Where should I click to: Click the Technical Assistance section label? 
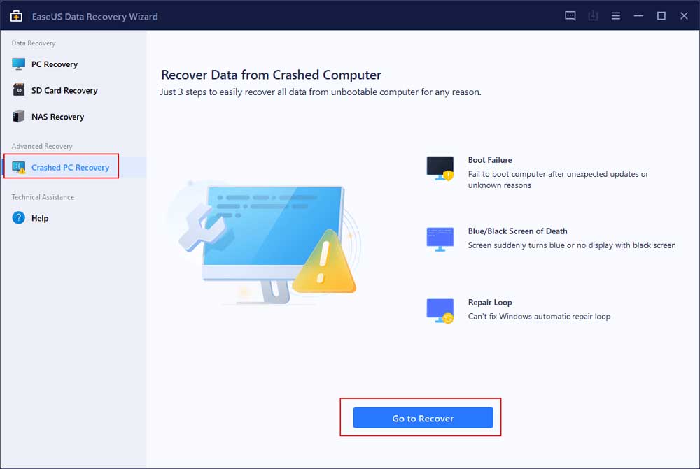[x=43, y=197]
